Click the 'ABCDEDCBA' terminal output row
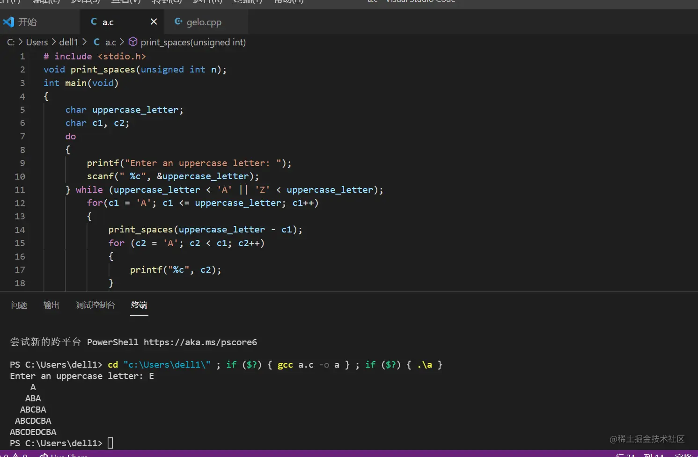 click(33, 432)
